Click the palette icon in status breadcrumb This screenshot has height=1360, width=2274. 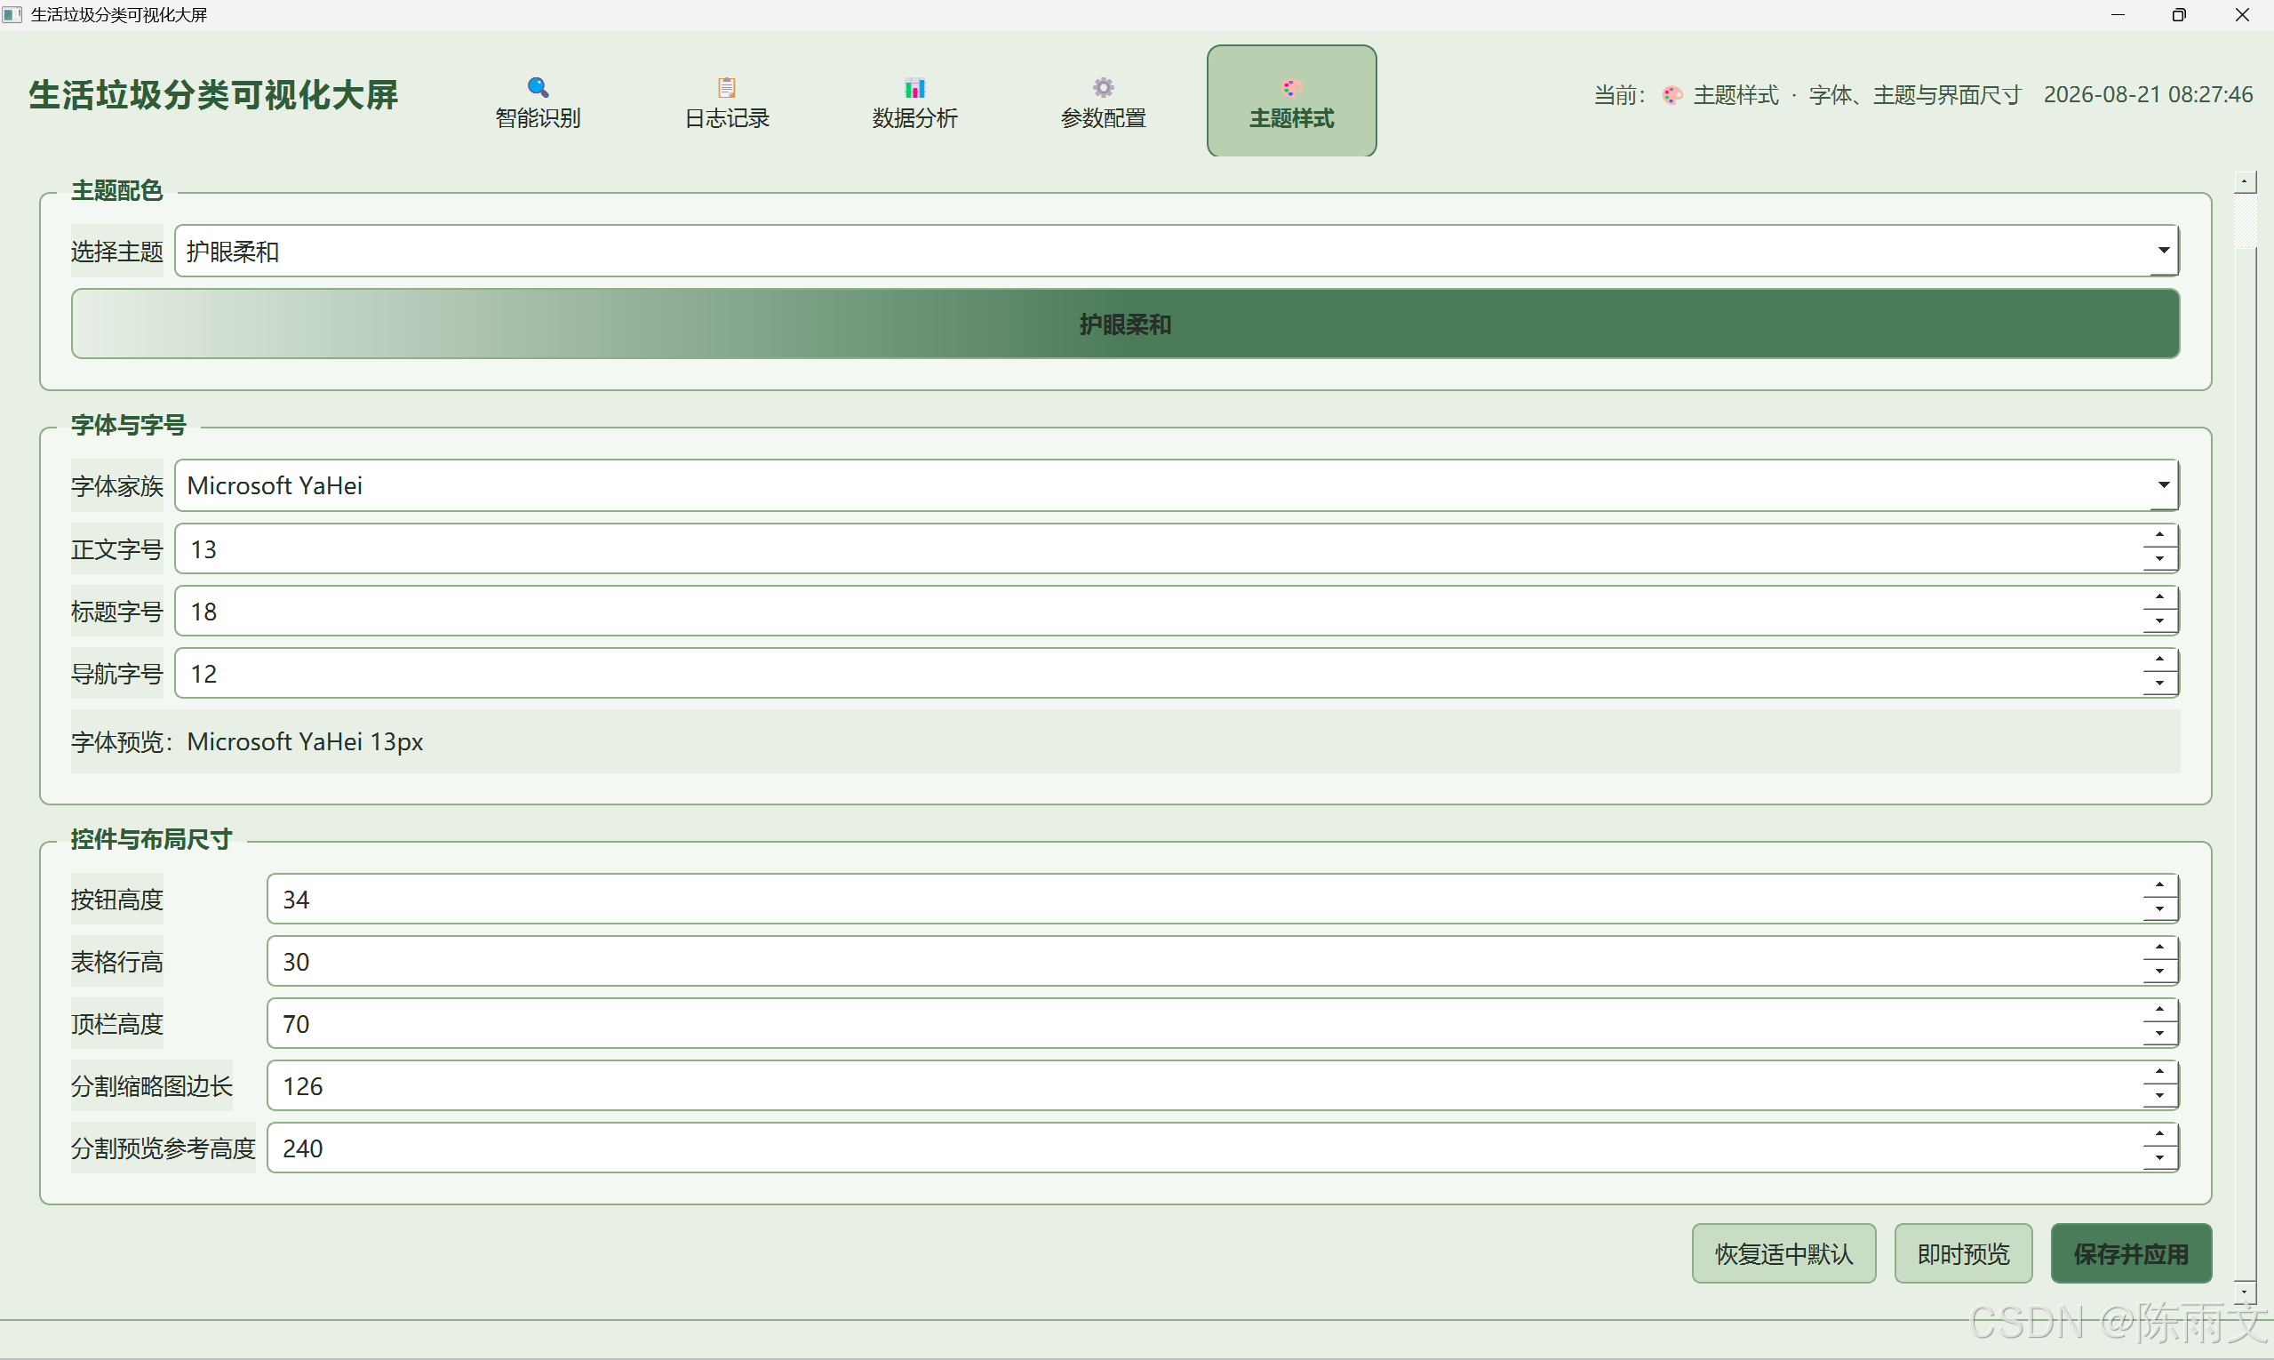1672,95
